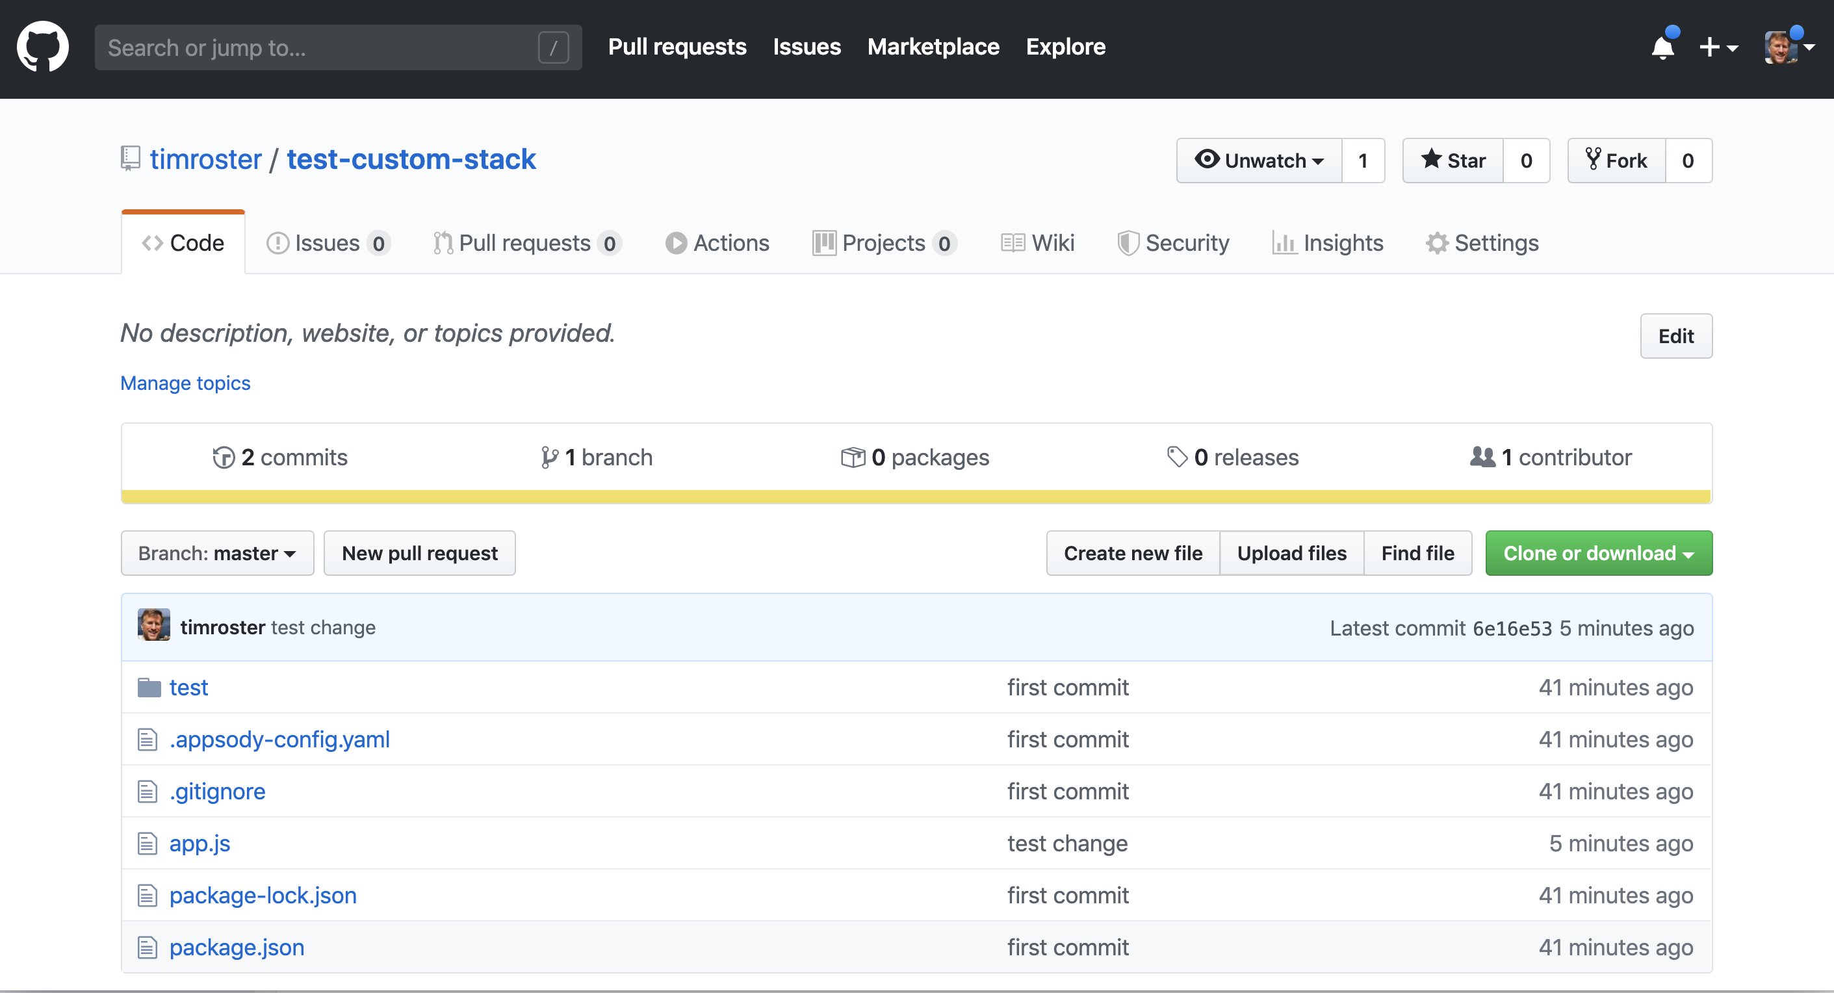Image resolution: width=1834 pixels, height=993 pixels.
Task: Fork the repository
Action: pos(1617,160)
